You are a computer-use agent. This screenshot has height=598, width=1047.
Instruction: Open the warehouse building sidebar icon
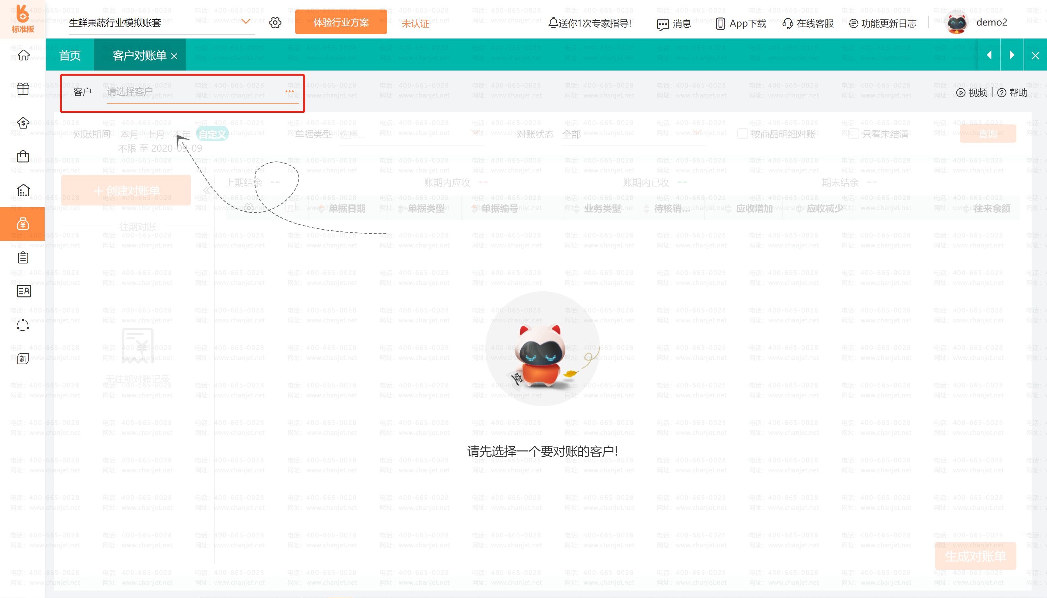point(23,190)
